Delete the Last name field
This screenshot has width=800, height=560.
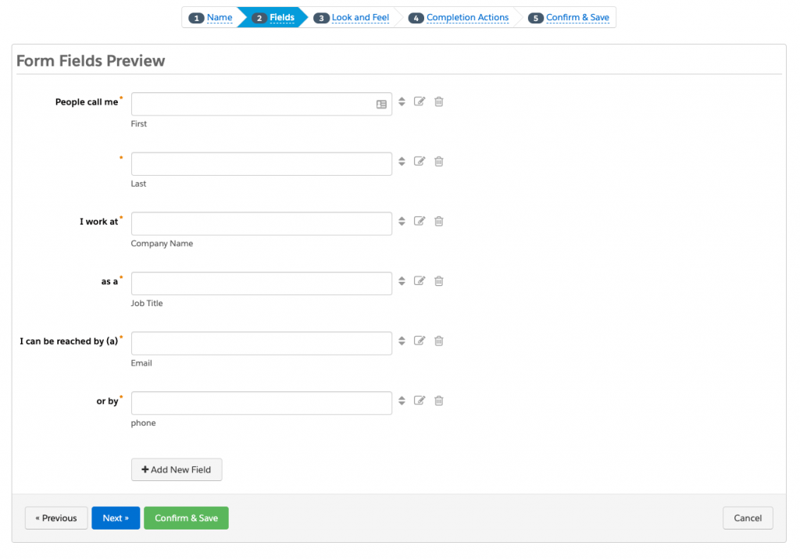(x=438, y=161)
